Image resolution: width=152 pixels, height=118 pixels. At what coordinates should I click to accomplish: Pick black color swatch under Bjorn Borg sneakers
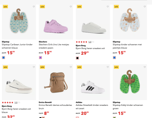[x=77, y=58]
